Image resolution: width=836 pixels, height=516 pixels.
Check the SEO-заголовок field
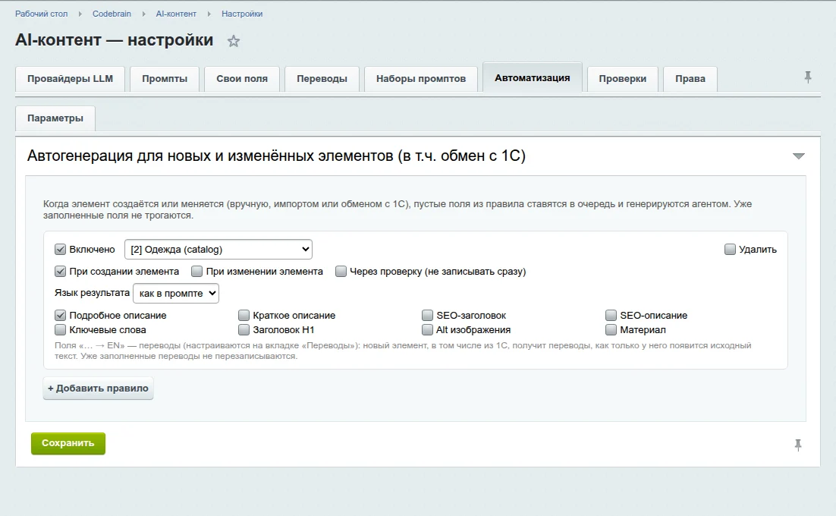click(427, 315)
